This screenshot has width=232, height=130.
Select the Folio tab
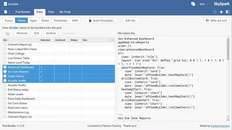coord(40,12)
